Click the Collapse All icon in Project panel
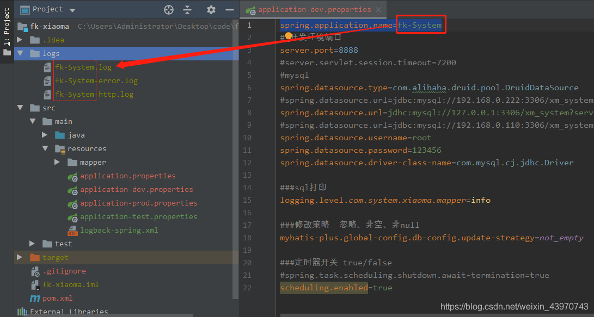Screen dimensions: 594x317 (x=187, y=10)
